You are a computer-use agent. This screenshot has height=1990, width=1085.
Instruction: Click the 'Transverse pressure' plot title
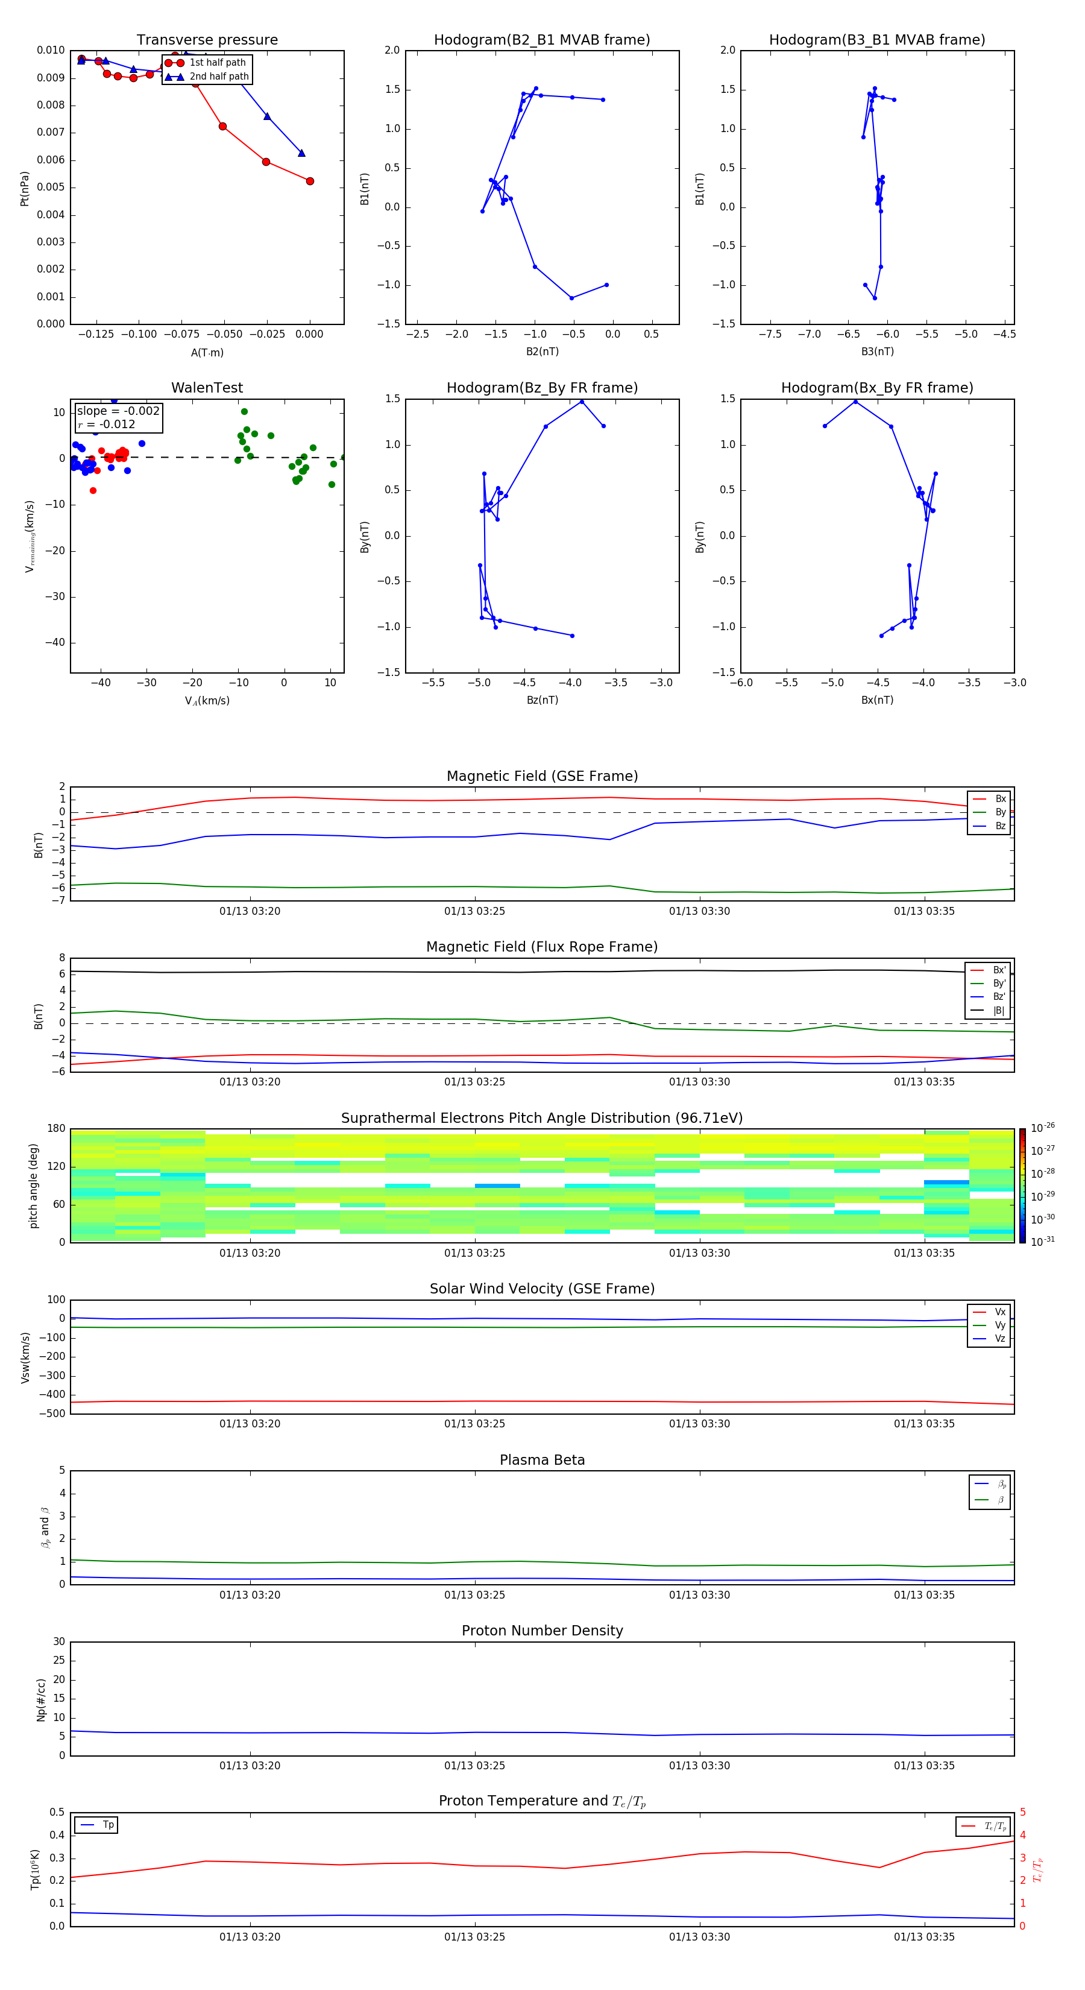tap(207, 39)
